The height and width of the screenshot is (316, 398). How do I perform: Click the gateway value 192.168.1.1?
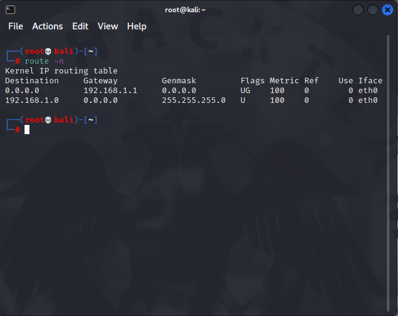[x=110, y=91]
